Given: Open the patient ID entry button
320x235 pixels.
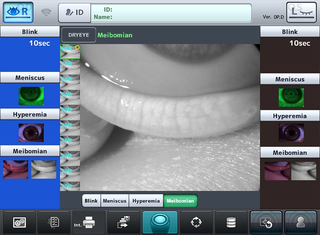Looking at the screenshot, I should click(74, 13).
